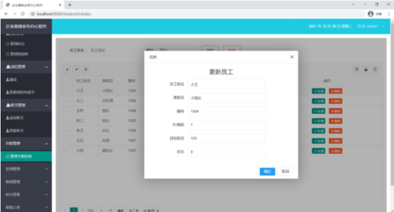
Task: Click red delete button in row 1005
Action: click(335, 131)
